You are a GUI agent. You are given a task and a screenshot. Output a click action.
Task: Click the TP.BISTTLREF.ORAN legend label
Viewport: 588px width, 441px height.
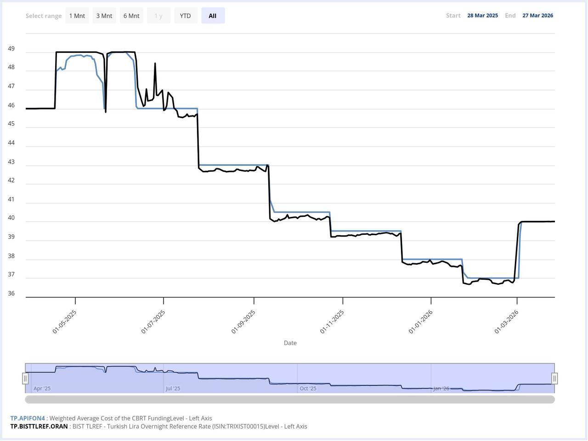point(39,426)
